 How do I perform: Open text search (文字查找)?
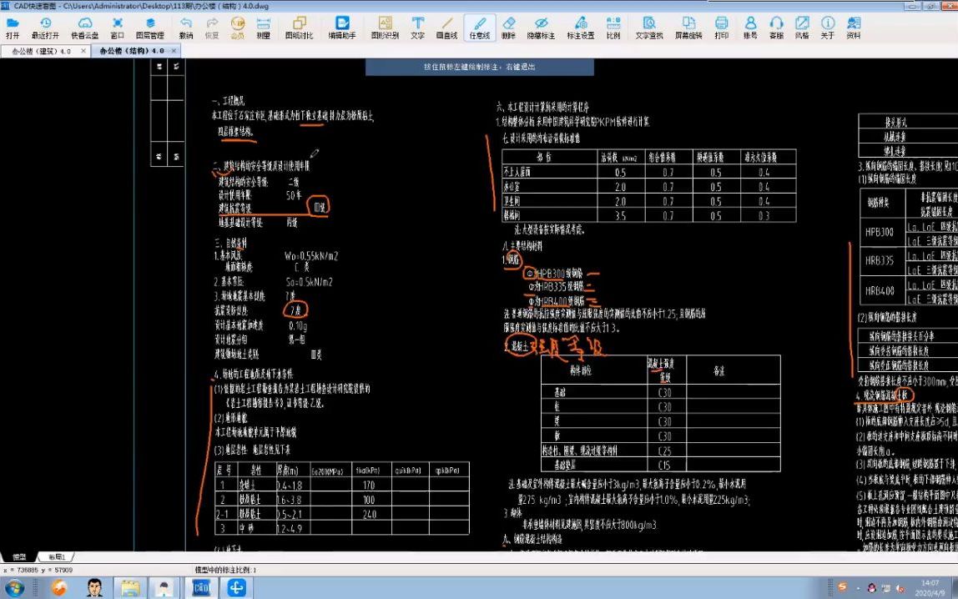tap(650, 26)
